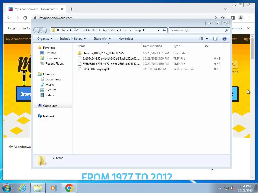258x193 pixels.
Task: Click the change view icon in Explorer toolbar
Action: 202,39
